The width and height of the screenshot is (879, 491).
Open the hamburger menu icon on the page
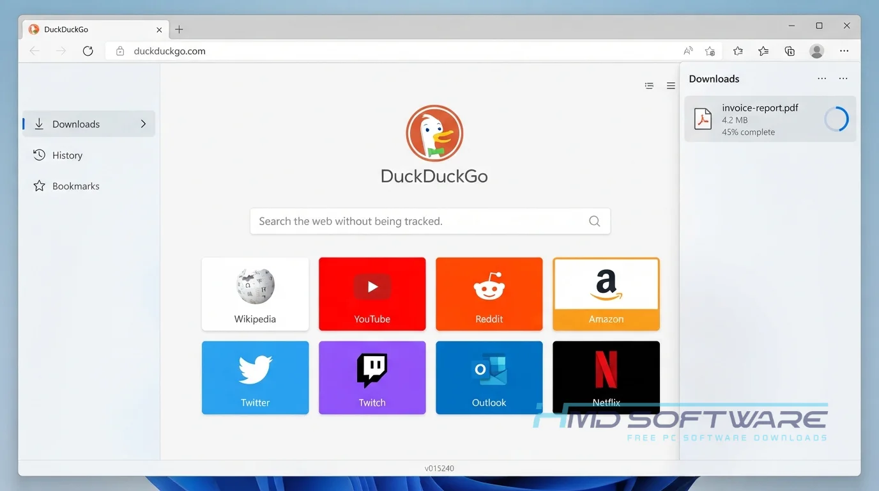point(671,86)
